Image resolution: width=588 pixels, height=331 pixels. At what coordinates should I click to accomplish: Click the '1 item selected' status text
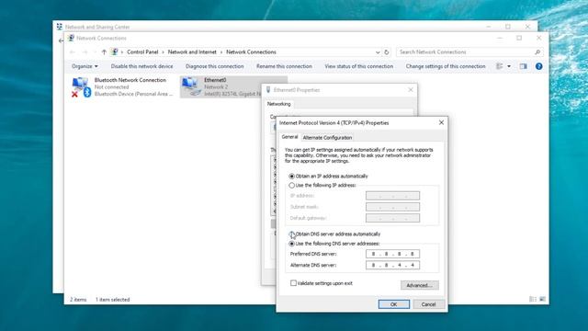112,300
